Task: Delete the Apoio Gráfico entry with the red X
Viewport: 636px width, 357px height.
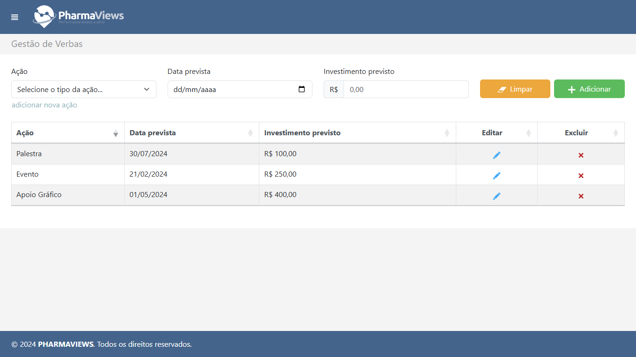Action: pos(581,196)
